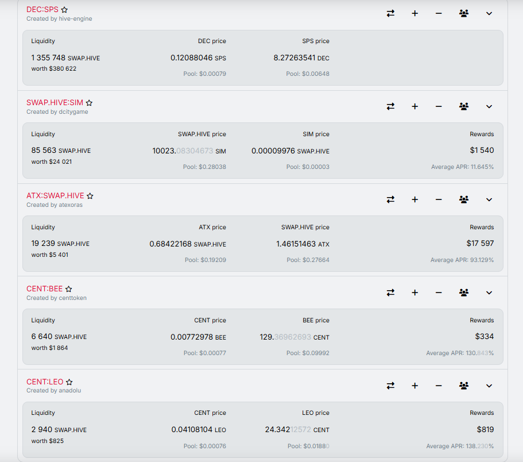The width and height of the screenshot is (523, 462).
Task: Remove liquidity from CENT:LEO pool
Action: coord(439,386)
